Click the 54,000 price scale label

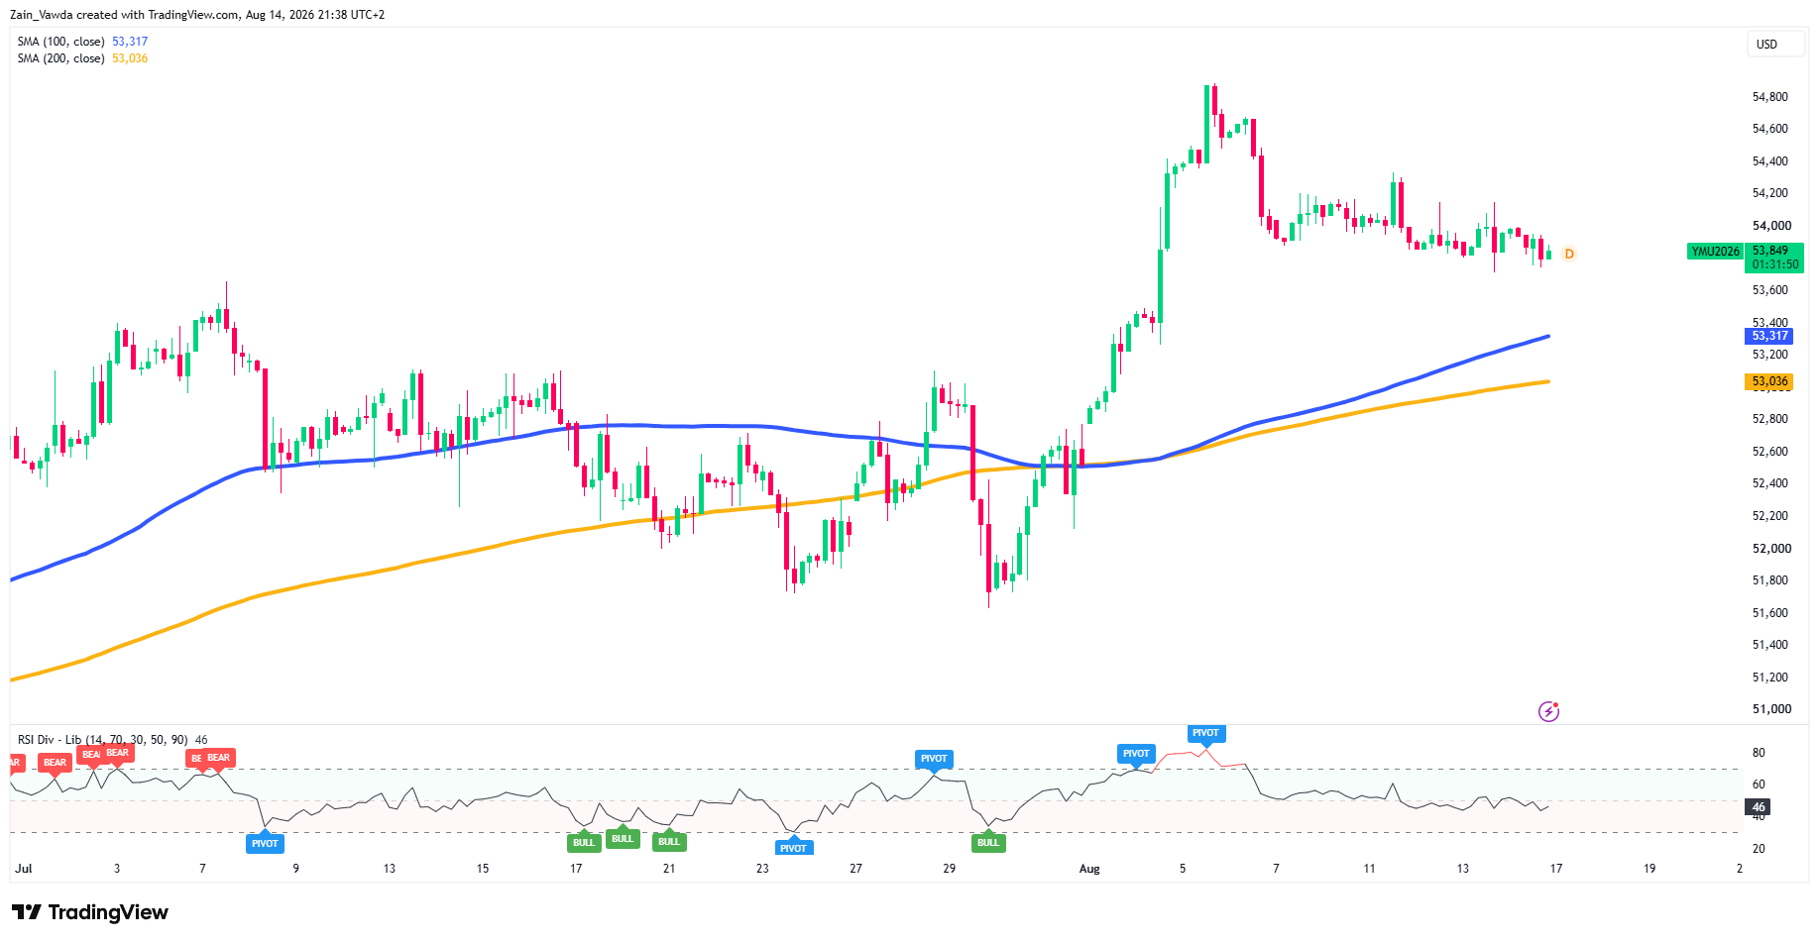point(1771,226)
